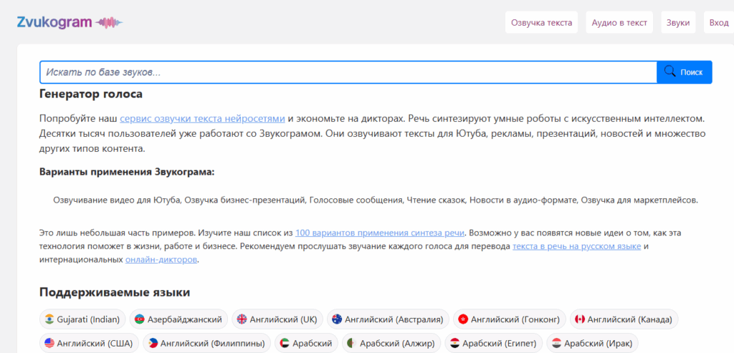This screenshot has width=734, height=353.
Task: Open the онлайн-дикторов link
Action: [x=161, y=259]
